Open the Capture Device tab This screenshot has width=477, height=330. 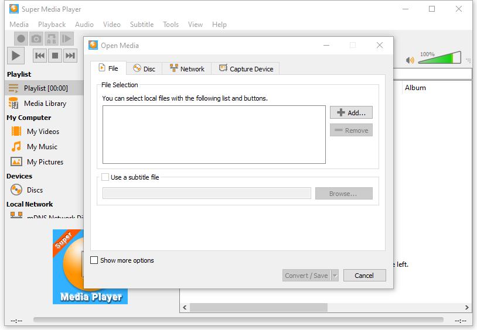pyautogui.click(x=246, y=68)
